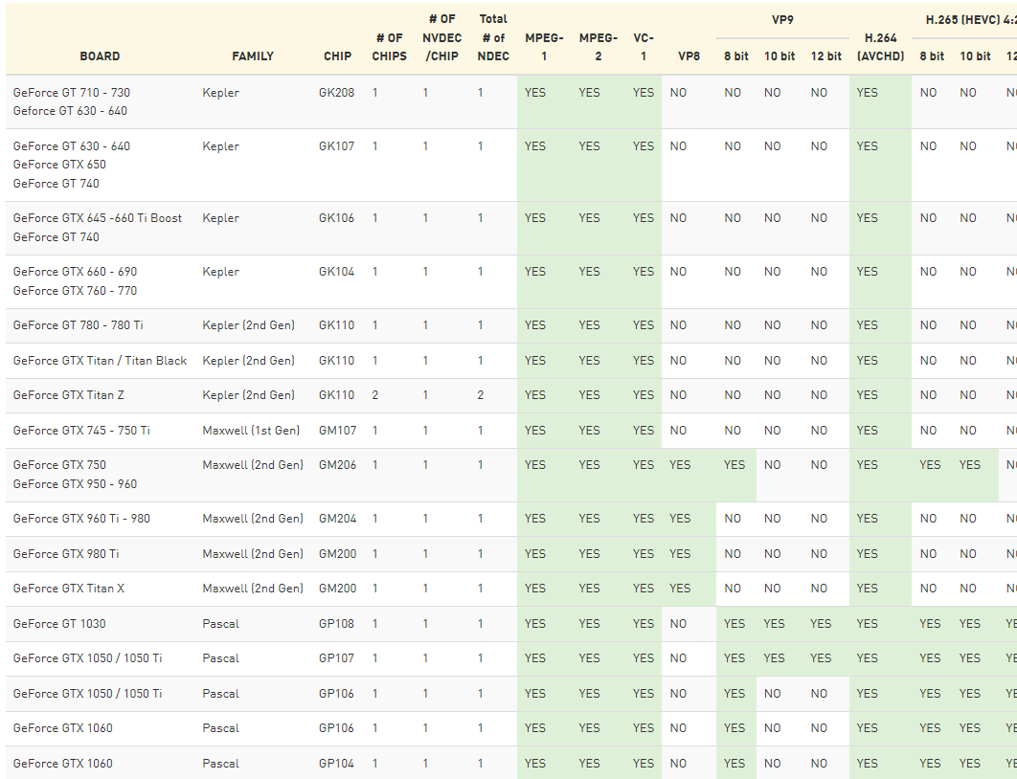Click the GP108 chip cell

click(337, 624)
